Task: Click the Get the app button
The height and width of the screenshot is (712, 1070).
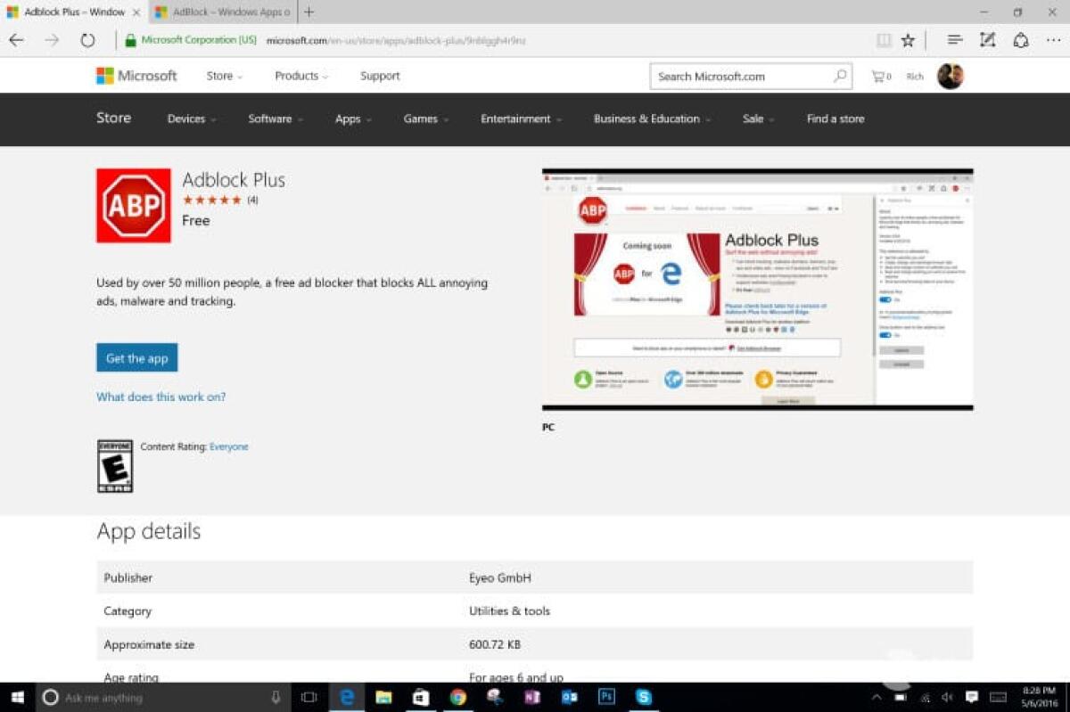Action: (136, 357)
